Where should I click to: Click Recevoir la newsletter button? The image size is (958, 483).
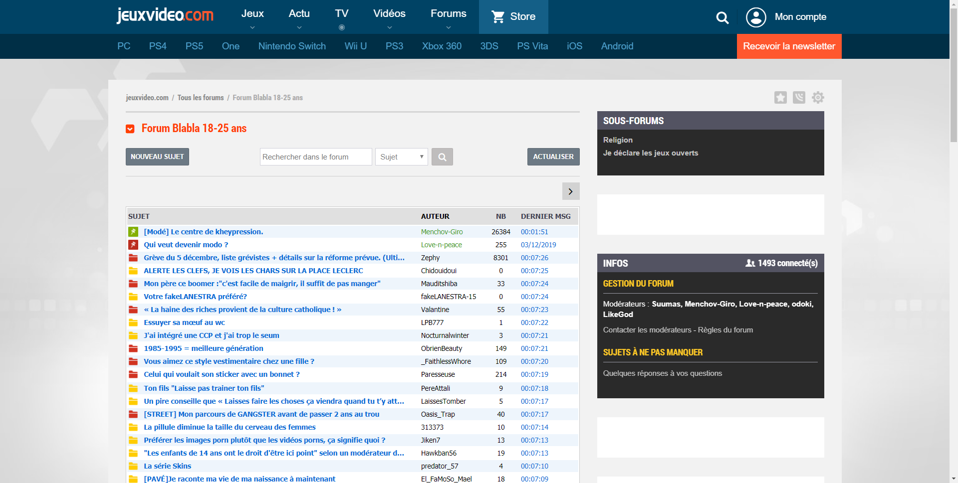pos(789,46)
